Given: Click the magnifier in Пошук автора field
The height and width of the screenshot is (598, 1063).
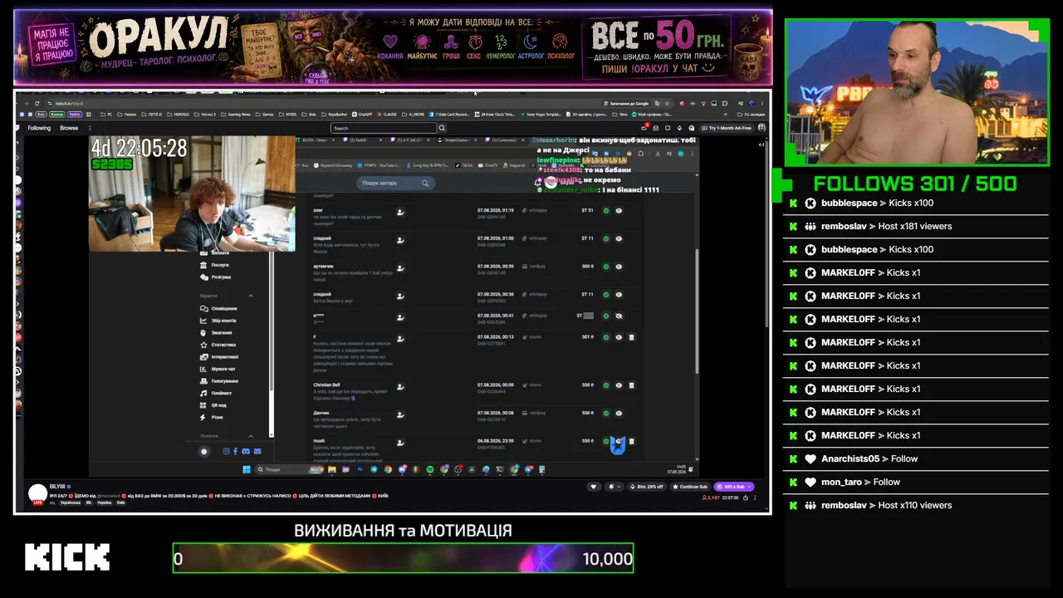Looking at the screenshot, I should click(x=425, y=183).
